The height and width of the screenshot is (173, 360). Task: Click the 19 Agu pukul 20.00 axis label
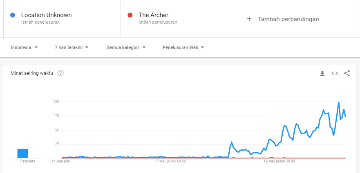tap(279, 161)
